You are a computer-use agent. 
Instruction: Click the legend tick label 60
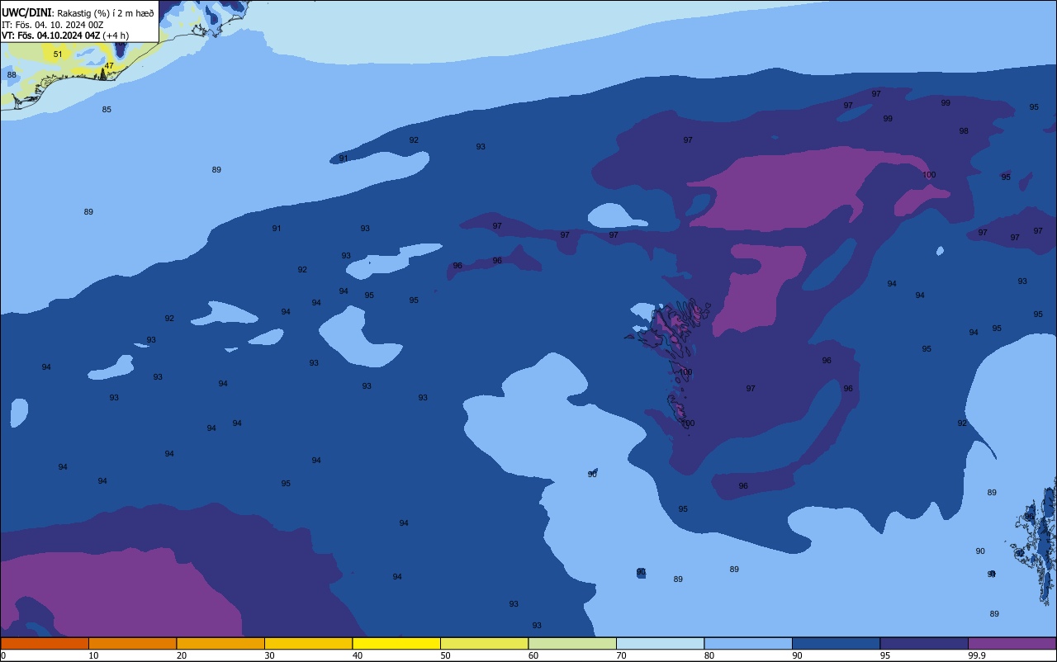(x=533, y=655)
